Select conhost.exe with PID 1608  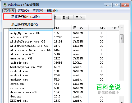tap(19, 71)
